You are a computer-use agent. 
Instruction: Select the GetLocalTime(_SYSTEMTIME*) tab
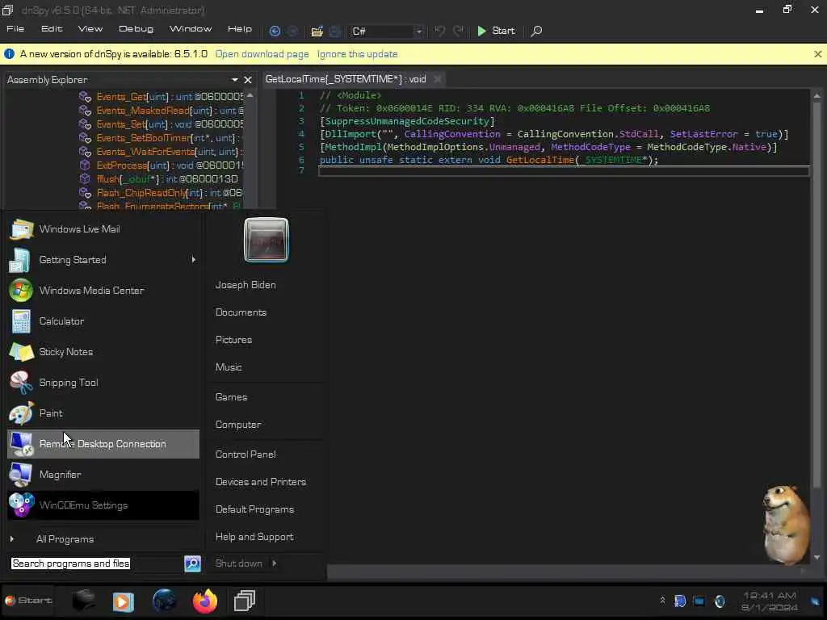(x=346, y=79)
